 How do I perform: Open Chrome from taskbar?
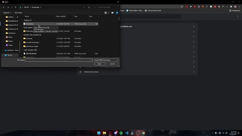pyautogui.click(x=143, y=133)
